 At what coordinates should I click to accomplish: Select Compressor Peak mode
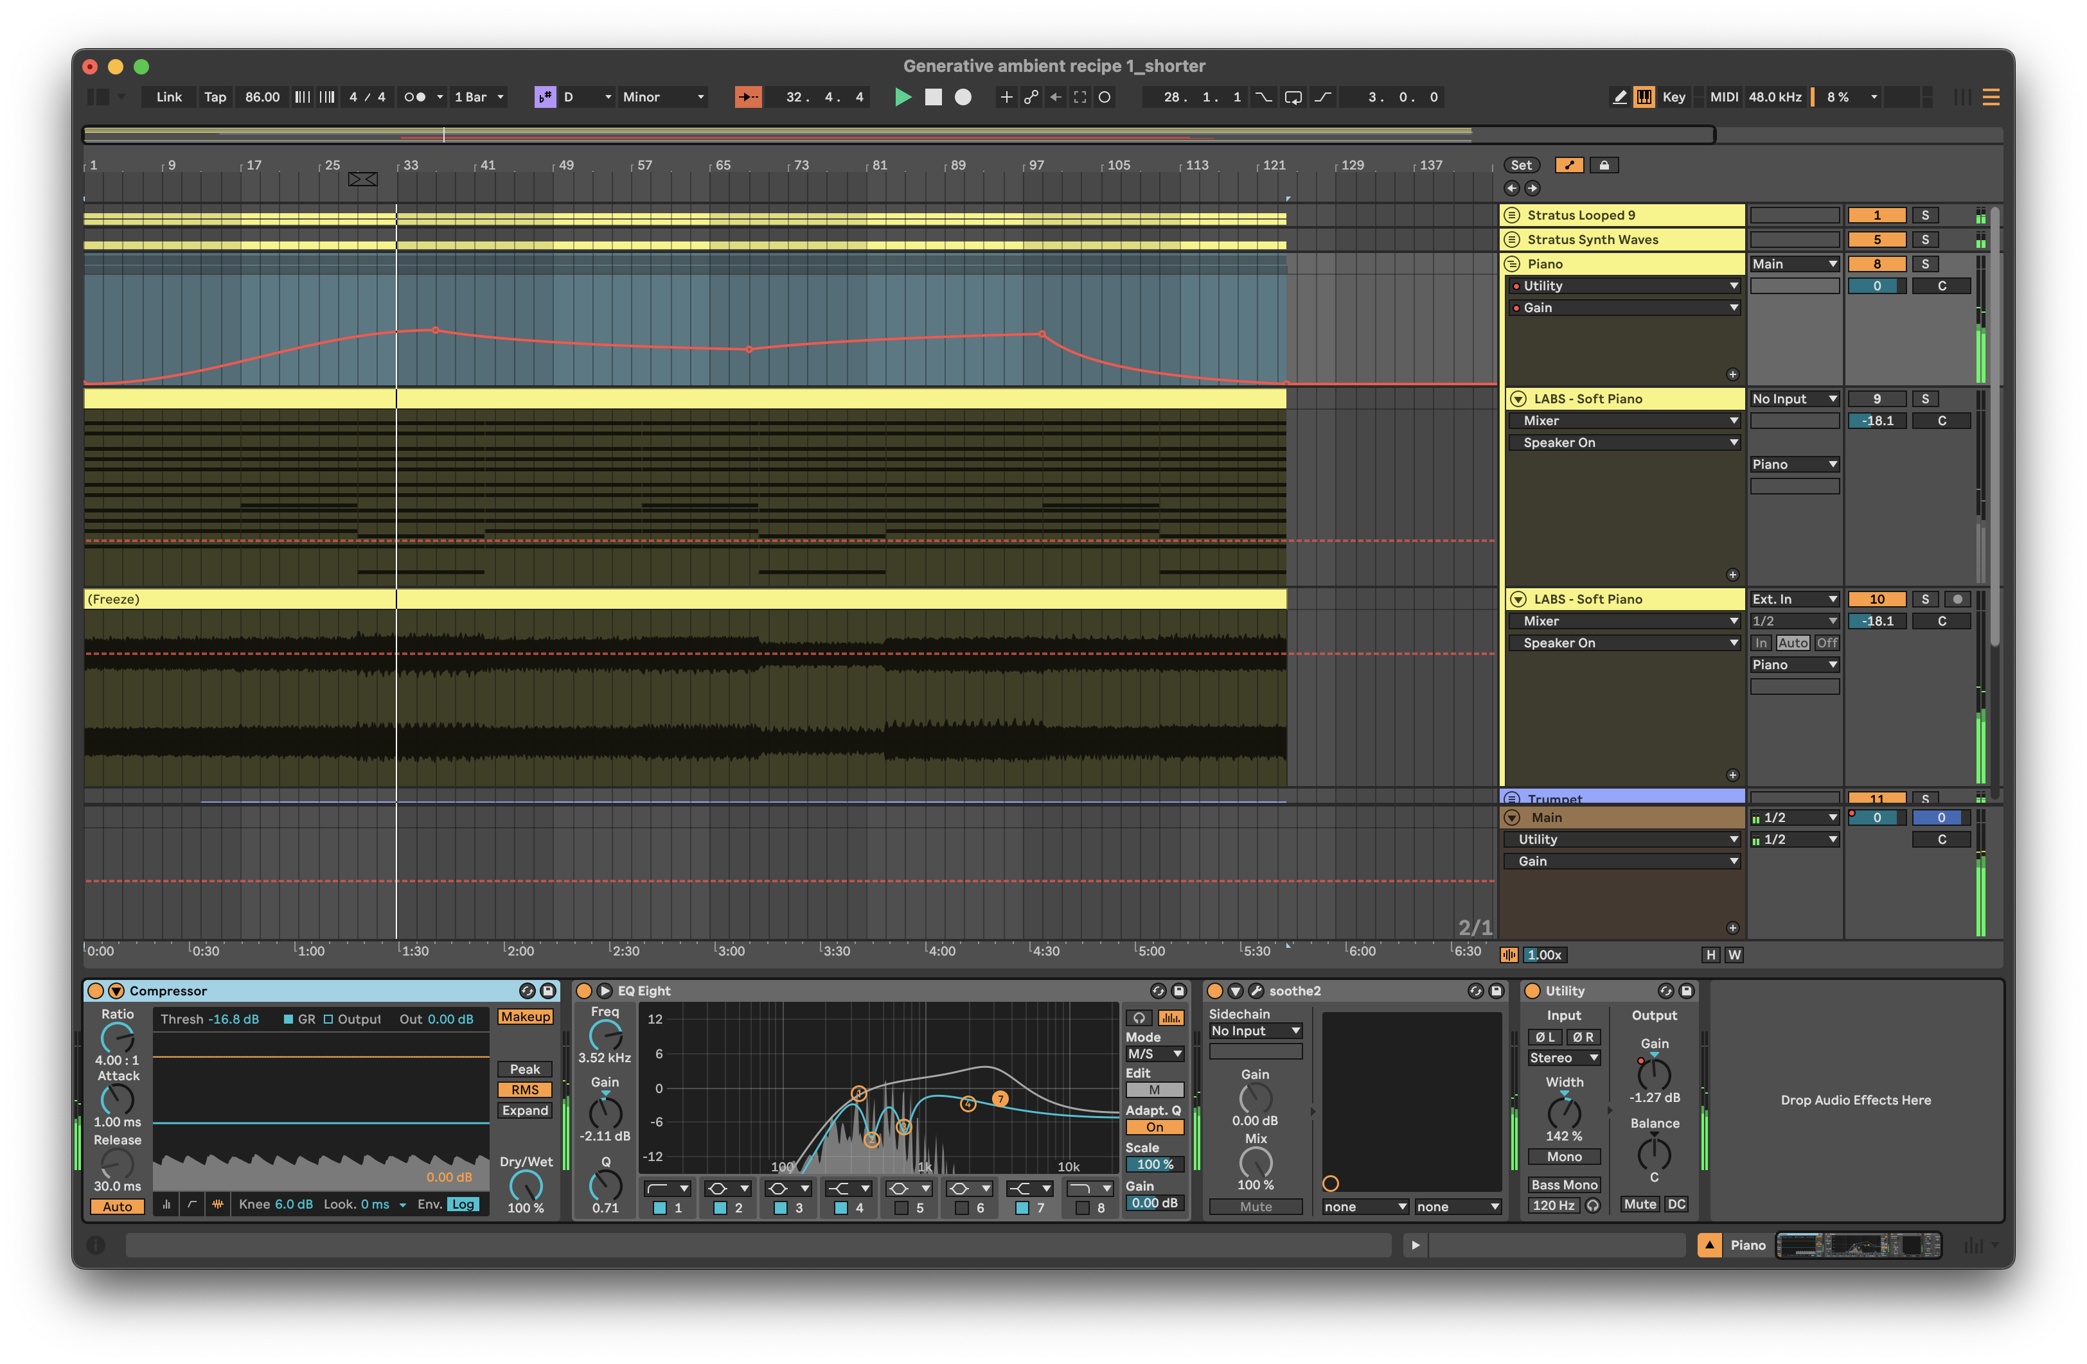pyautogui.click(x=524, y=1069)
